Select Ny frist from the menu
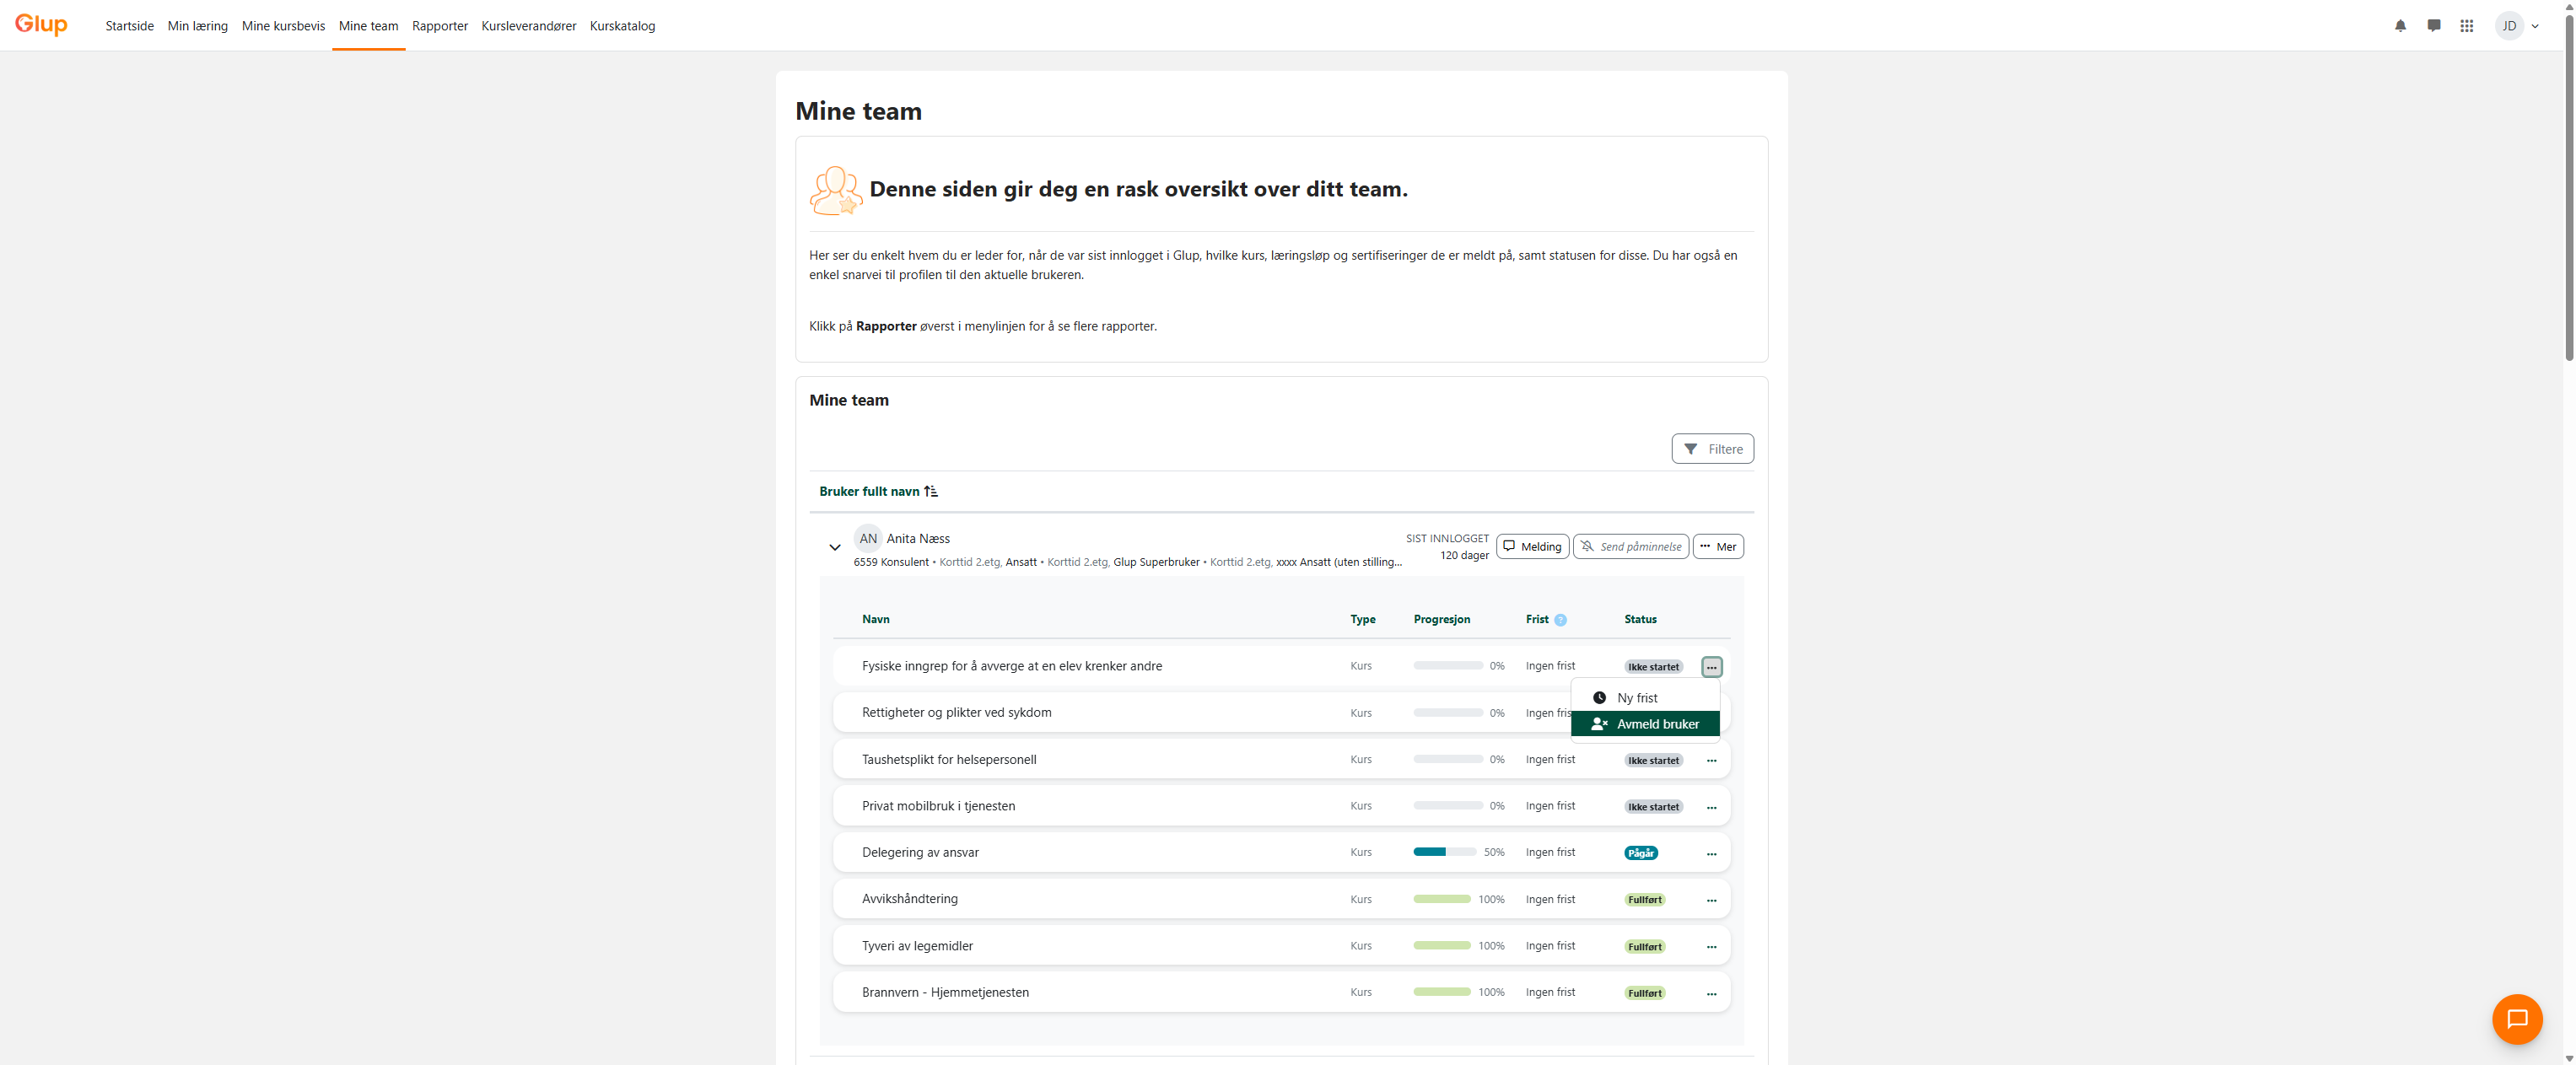2576x1065 pixels. click(1645, 698)
